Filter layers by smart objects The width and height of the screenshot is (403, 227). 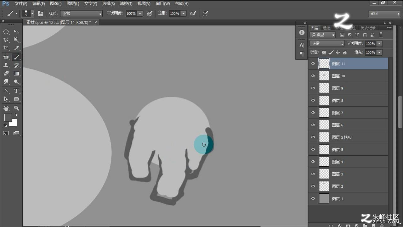click(x=372, y=35)
